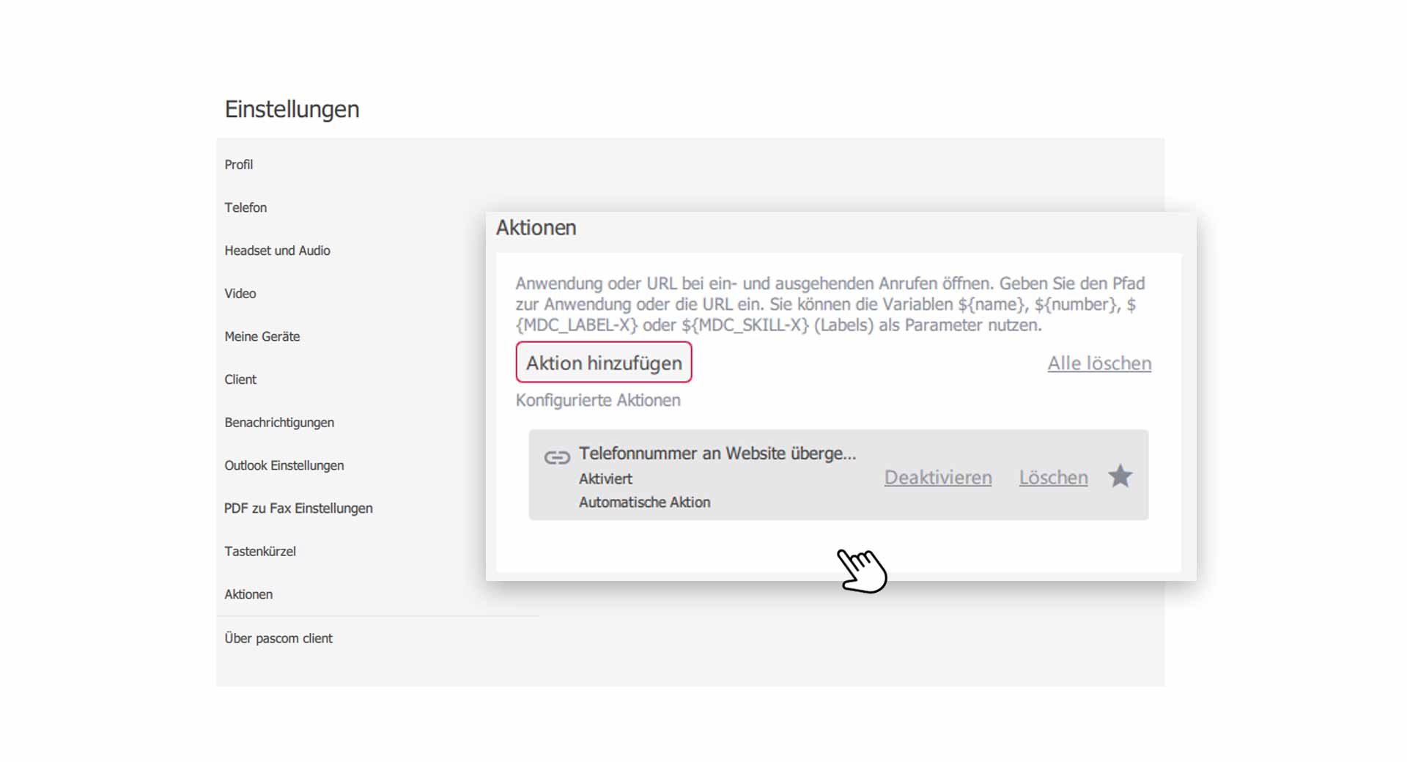The image size is (1407, 762).
Task: Click the star favorite icon on the action
Action: (1120, 476)
